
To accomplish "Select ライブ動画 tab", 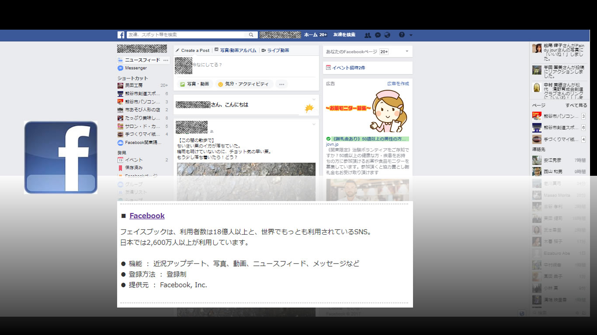I will coord(275,51).
